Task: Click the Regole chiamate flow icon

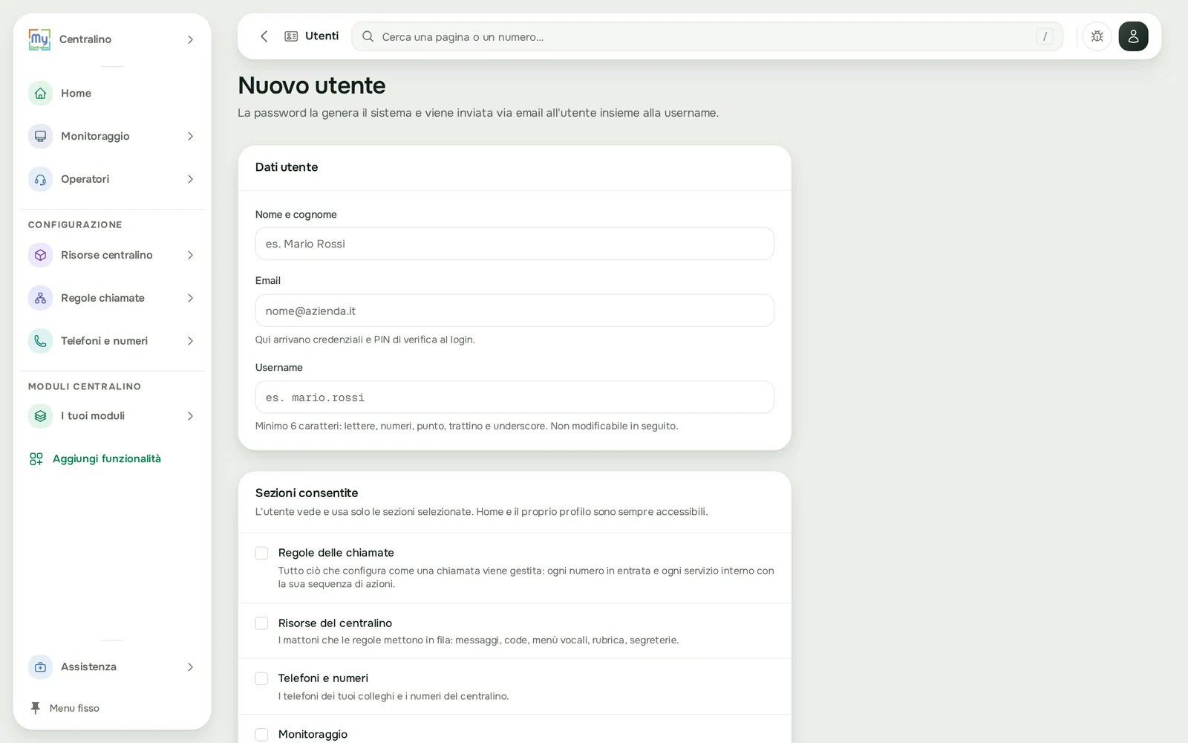Action: (x=40, y=298)
